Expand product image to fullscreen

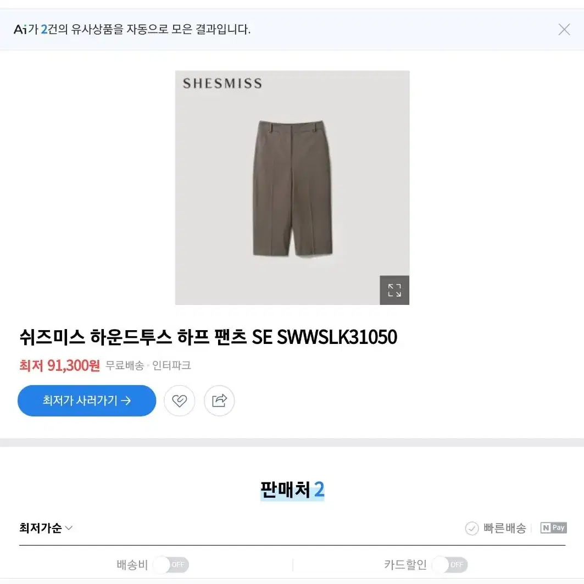(394, 290)
